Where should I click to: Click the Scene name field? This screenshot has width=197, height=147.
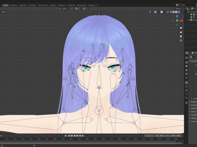[x=188, y=5]
